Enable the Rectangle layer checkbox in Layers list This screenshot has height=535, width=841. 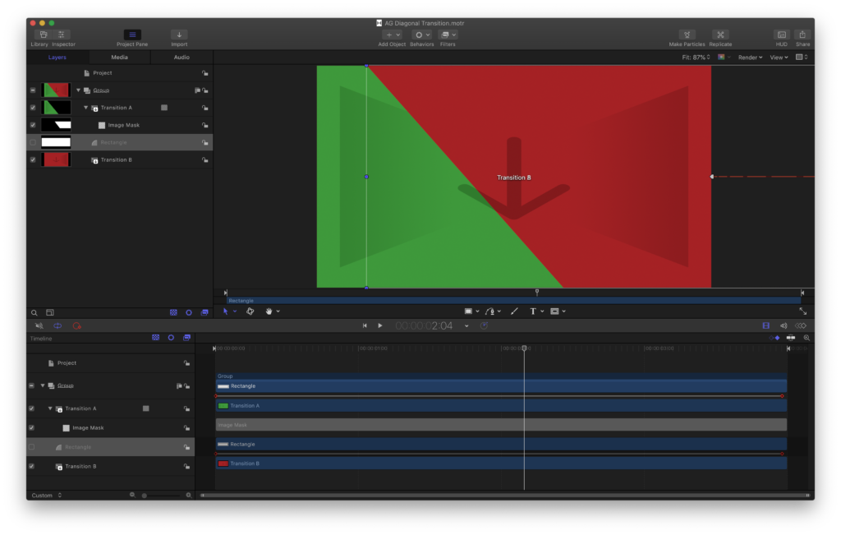coord(33,143)
